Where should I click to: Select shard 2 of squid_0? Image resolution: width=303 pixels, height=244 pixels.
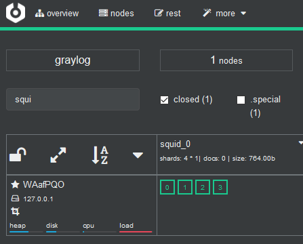point(203,187)
